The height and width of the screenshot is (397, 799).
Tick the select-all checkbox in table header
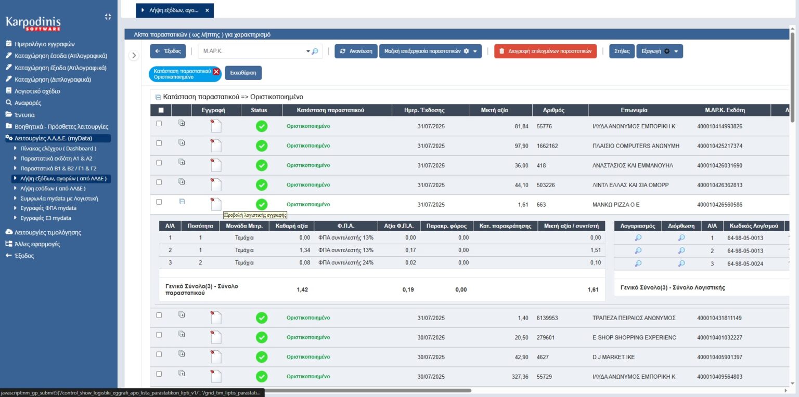coord(161,110)
